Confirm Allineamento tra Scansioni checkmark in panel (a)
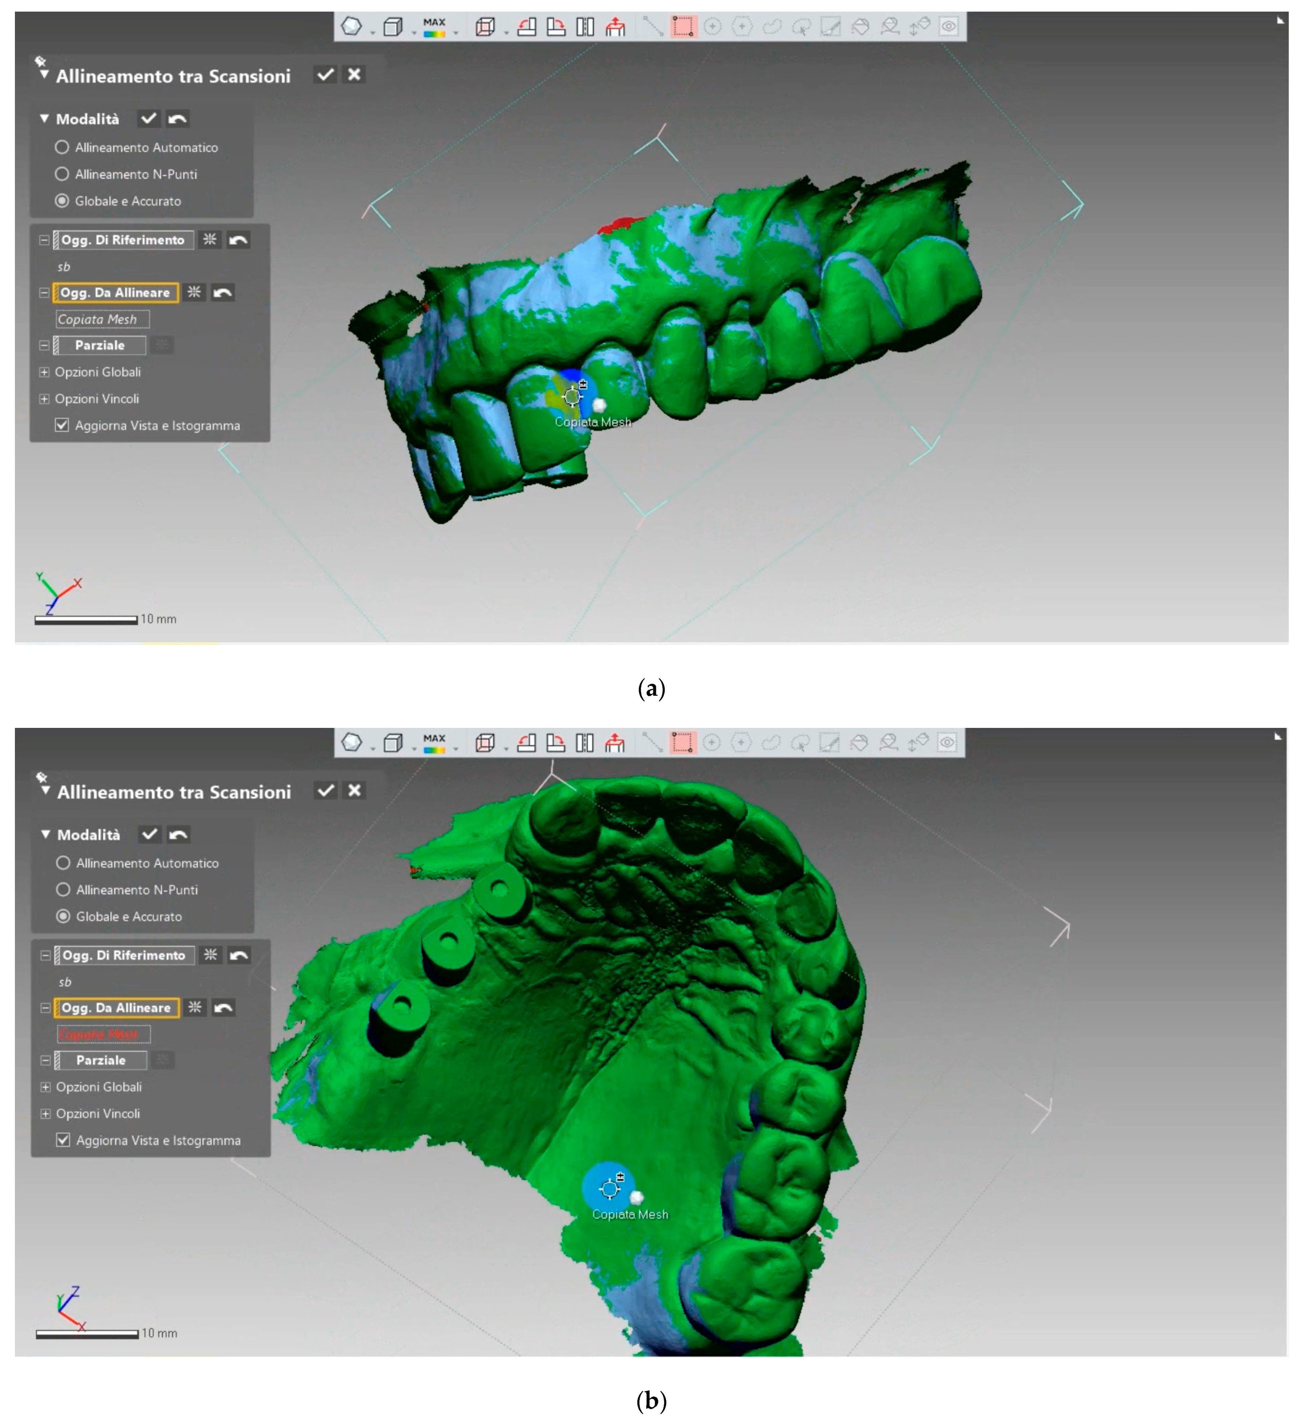This screenshot has height=1426, width=1302. point(325,75)
